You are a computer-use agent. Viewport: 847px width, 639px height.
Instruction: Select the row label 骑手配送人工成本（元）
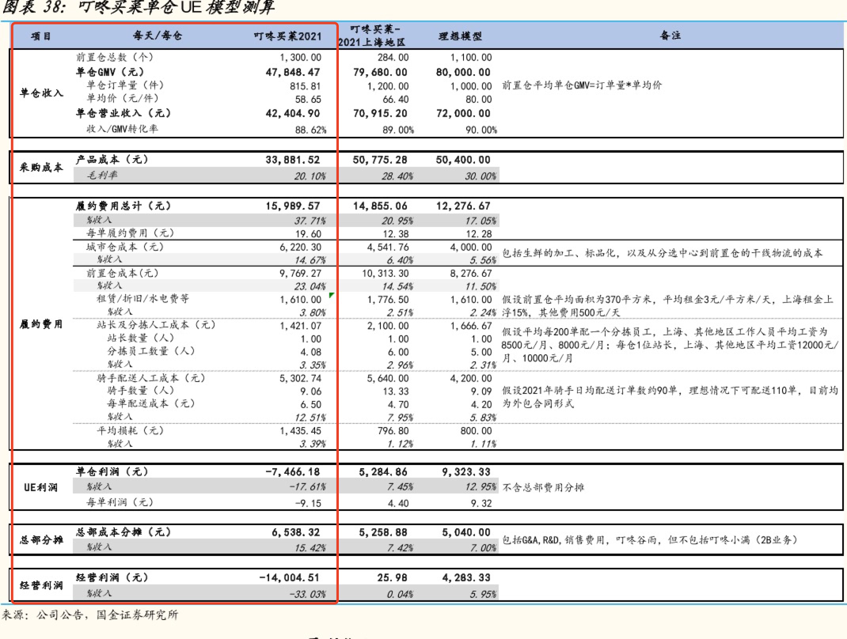pyautogui.click(x=151, y=378)
